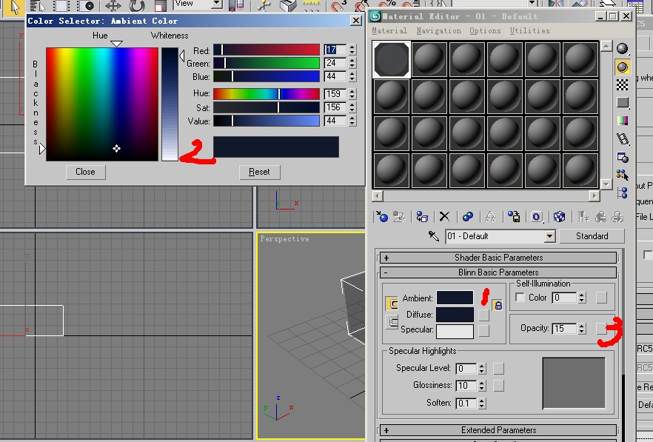The width and height of the screenshot is (653, 442).
Task: Click the Red value spinner arrows
Action: pyautogui.click(x=352, y=50)
